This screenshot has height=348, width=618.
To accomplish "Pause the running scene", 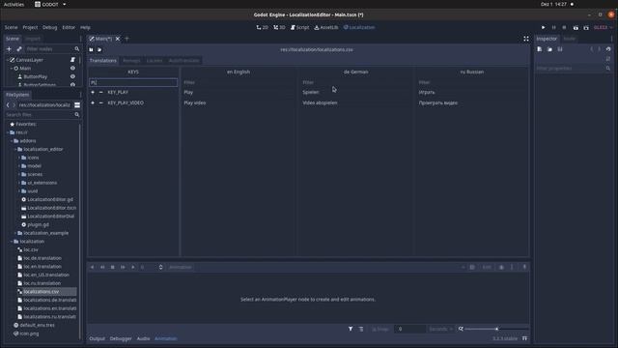I will pos(553,28).
